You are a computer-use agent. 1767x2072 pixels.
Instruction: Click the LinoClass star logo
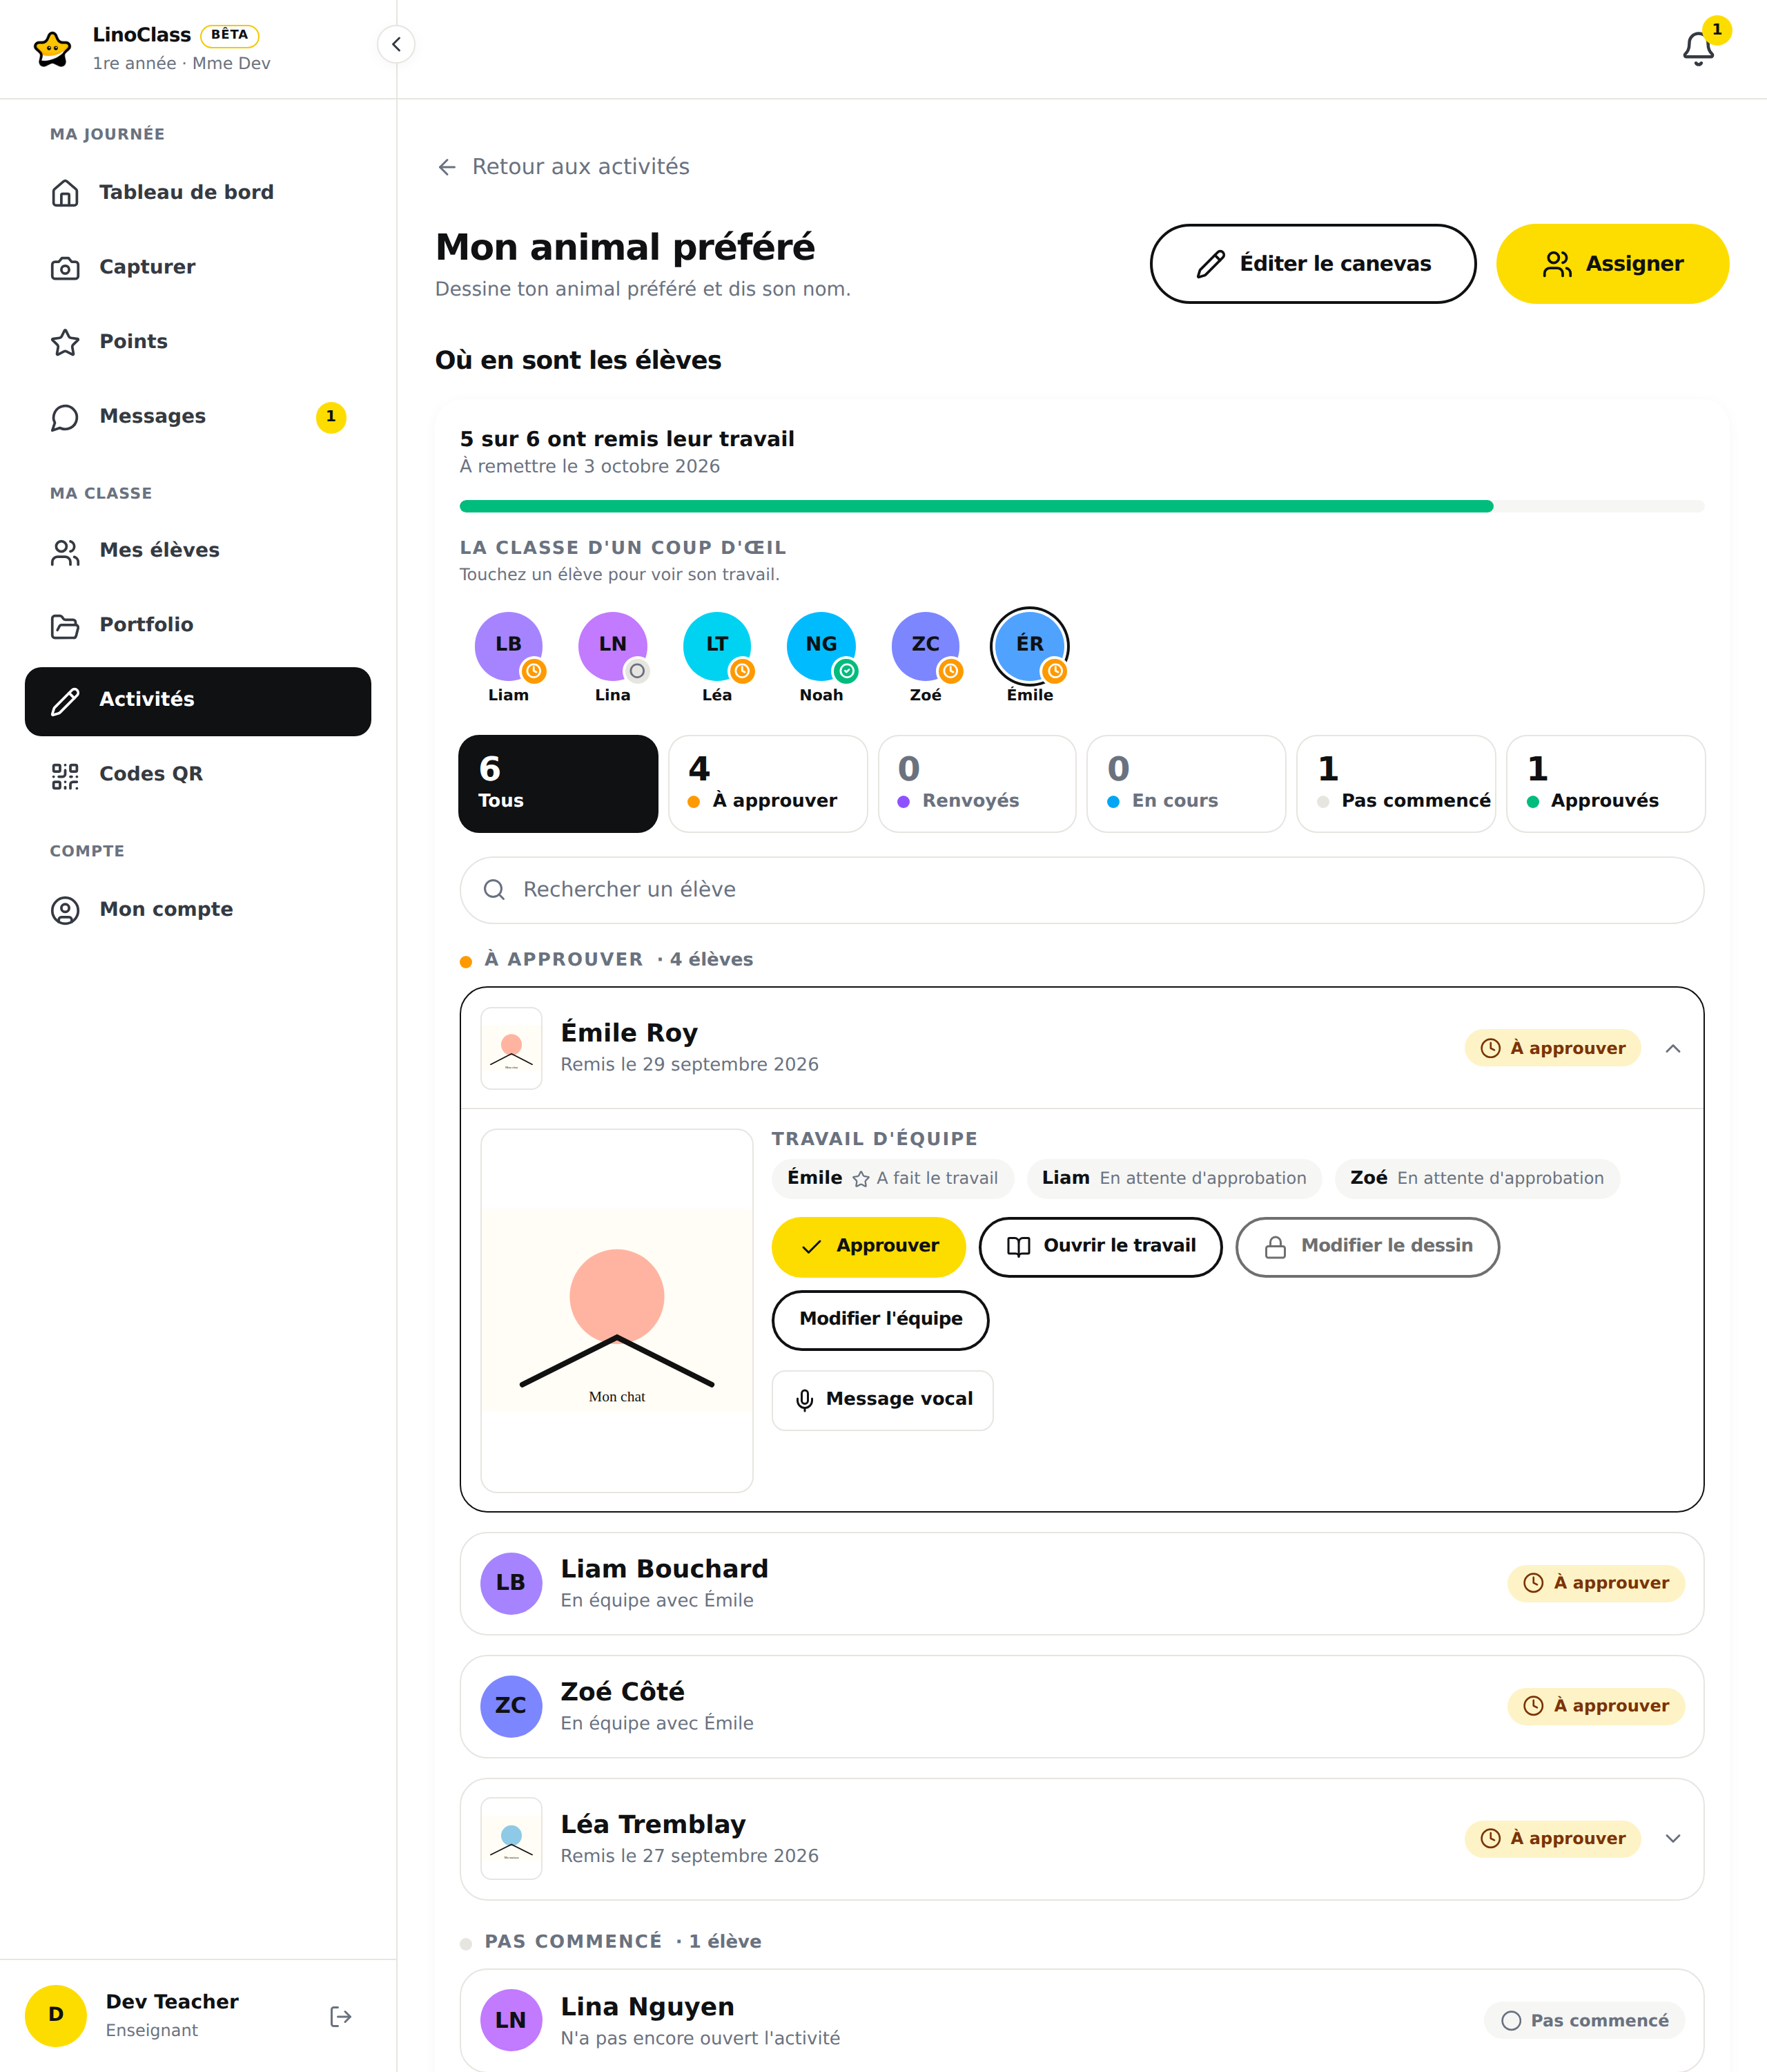click(x=52, y=48)
